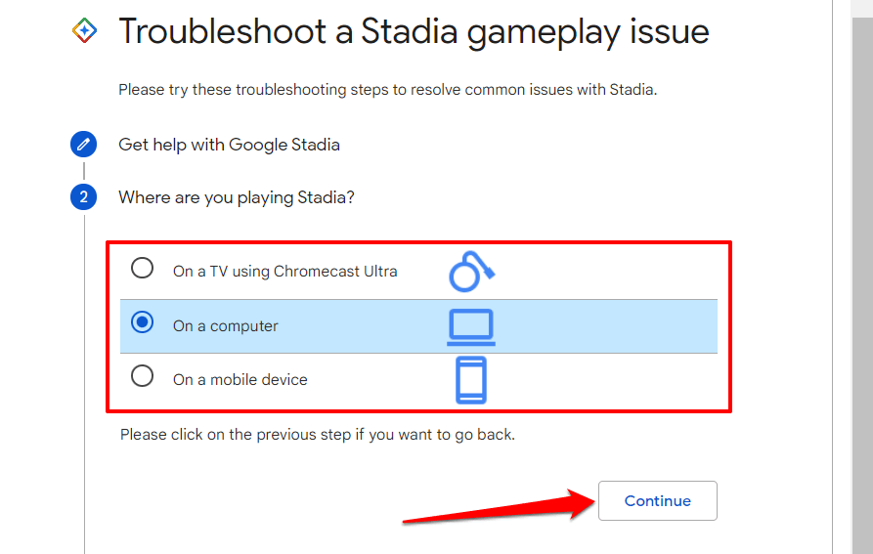This screenshot has width=873, height=554.
Task: Click the "Troubleshoot a Stadia gameplay issue" title
Action: pyautogui.click(x=414, y=32)
